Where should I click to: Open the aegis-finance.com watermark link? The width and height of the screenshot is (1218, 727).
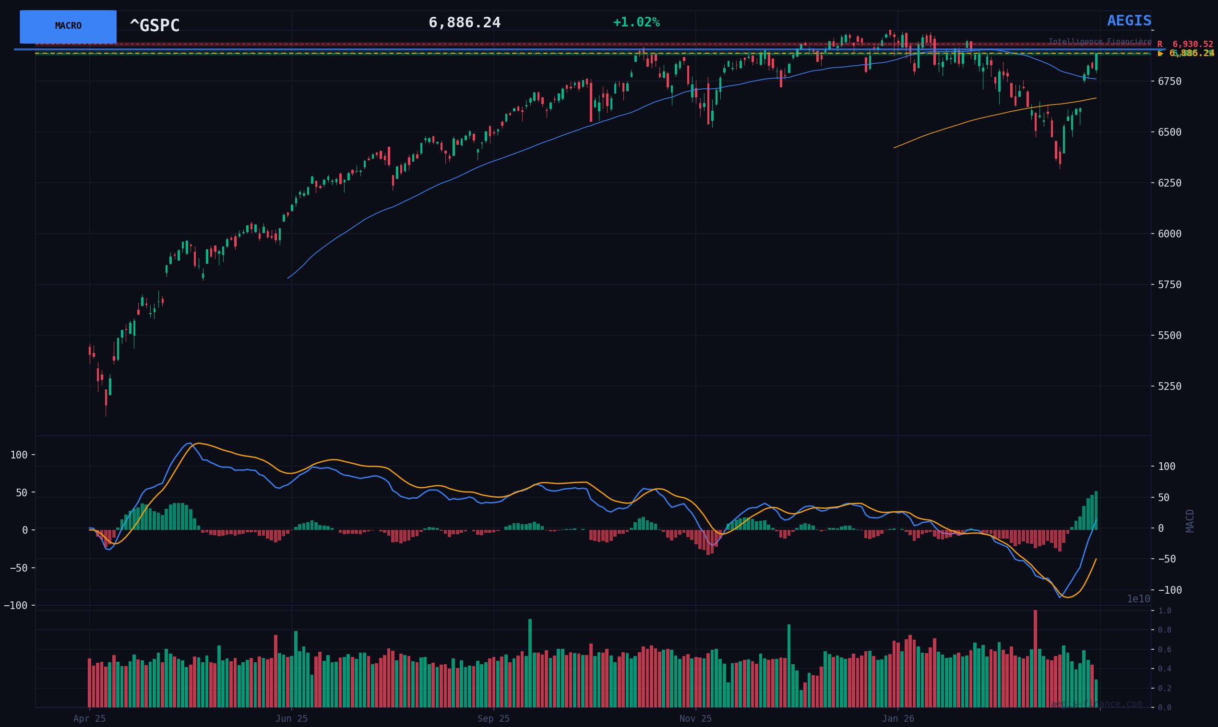(1096, 704)
